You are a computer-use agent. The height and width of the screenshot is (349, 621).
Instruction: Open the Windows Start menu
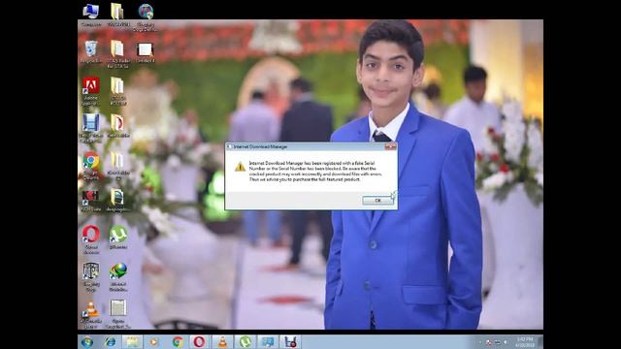click(87, 342)
